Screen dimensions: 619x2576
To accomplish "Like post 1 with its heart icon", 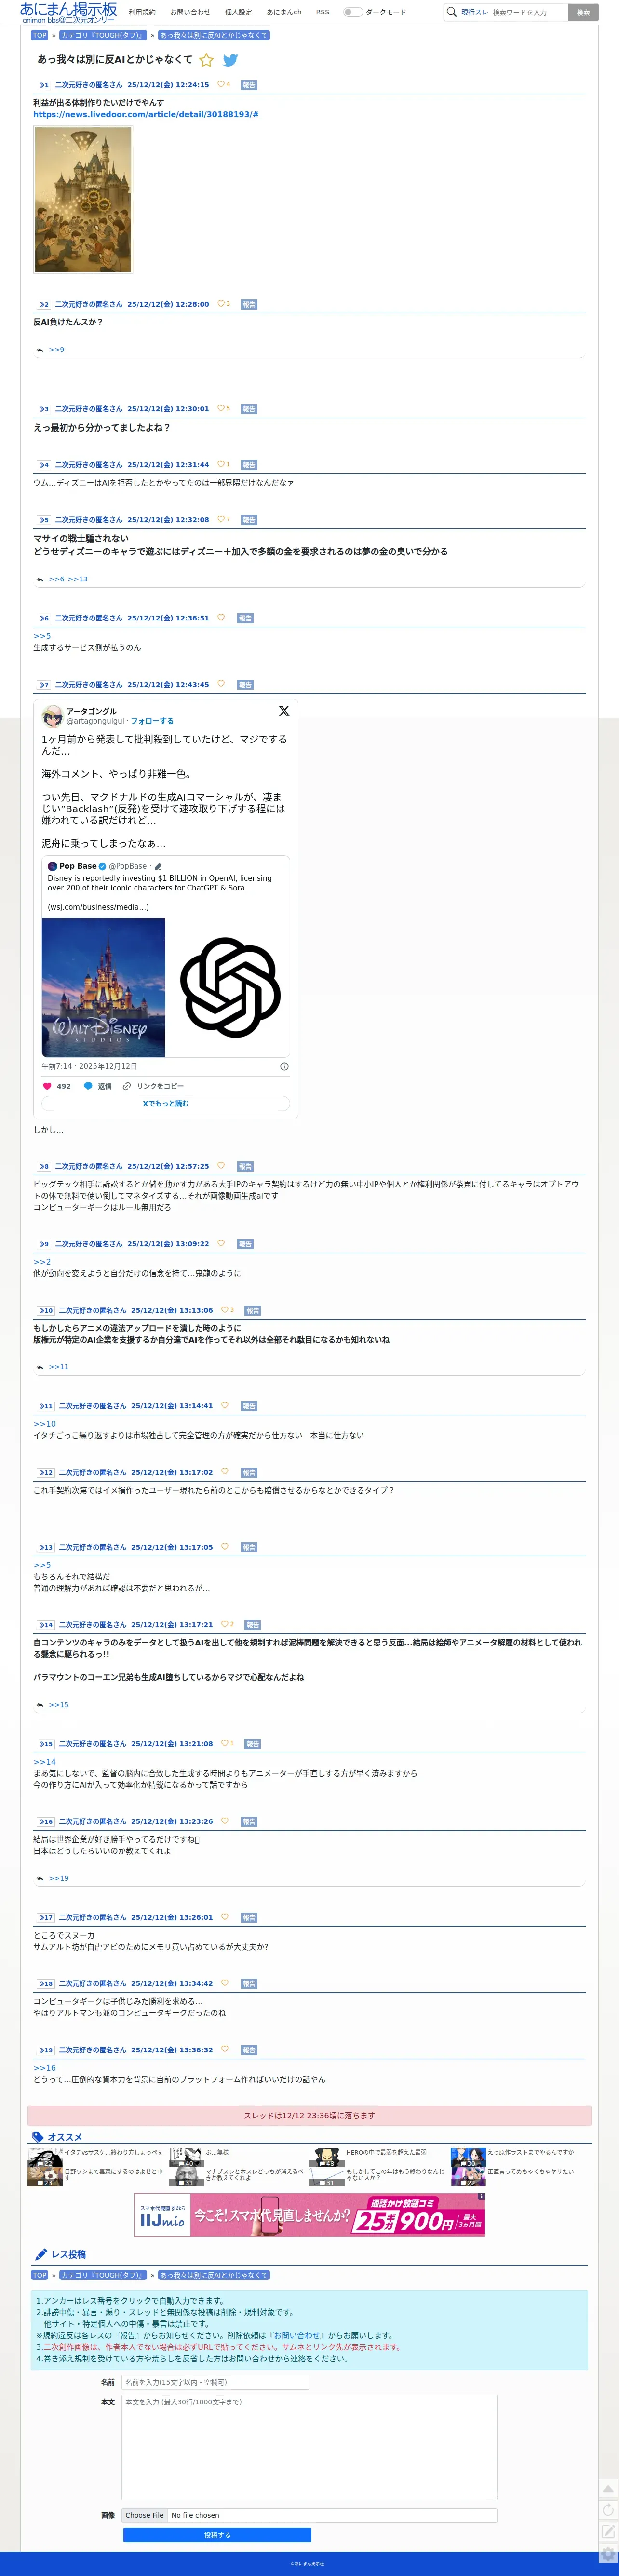I will click(221, 84).
